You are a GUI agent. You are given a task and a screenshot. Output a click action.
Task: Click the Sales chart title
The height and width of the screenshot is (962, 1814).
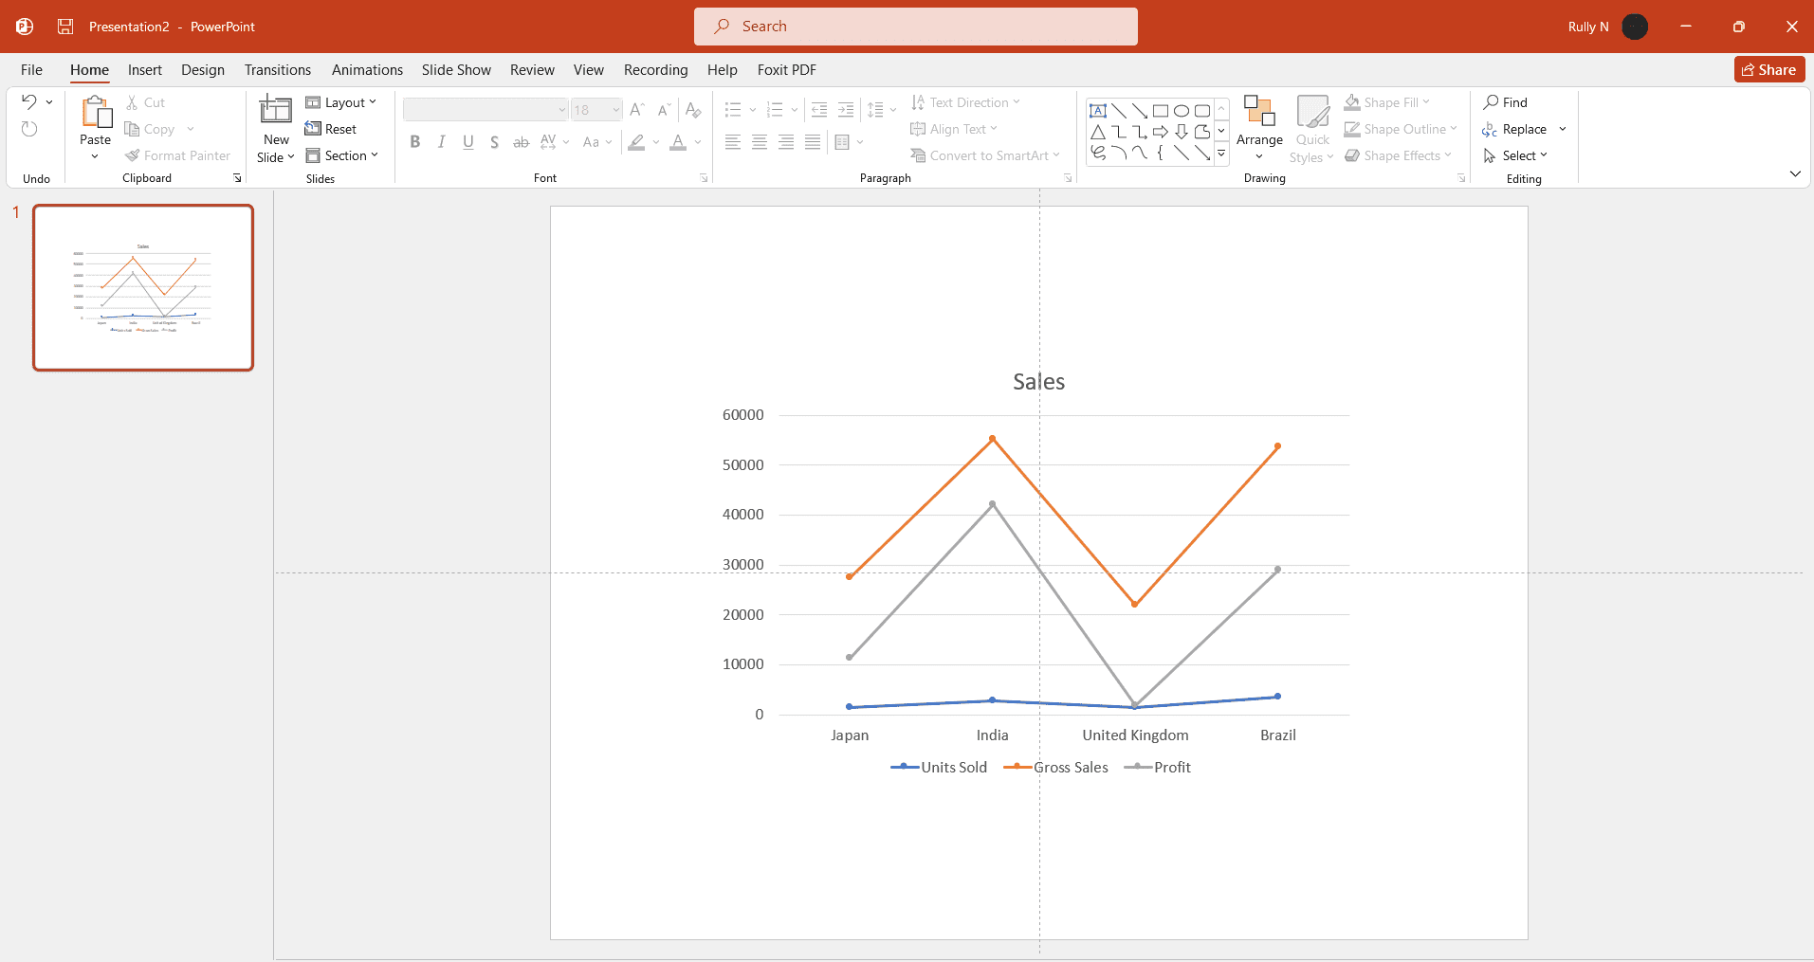1038,382
